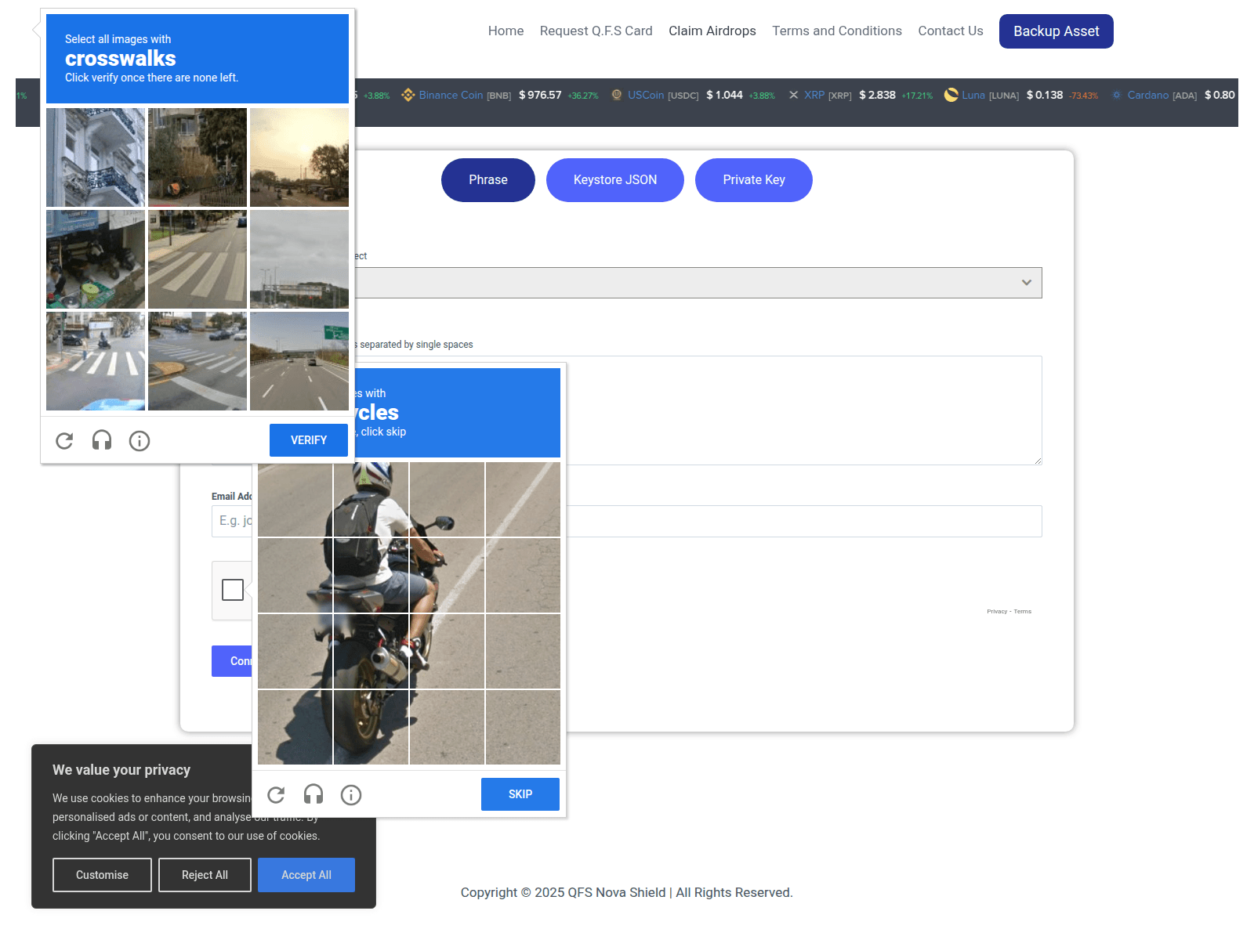Switch to the Phrase tab

coord(488,180)
